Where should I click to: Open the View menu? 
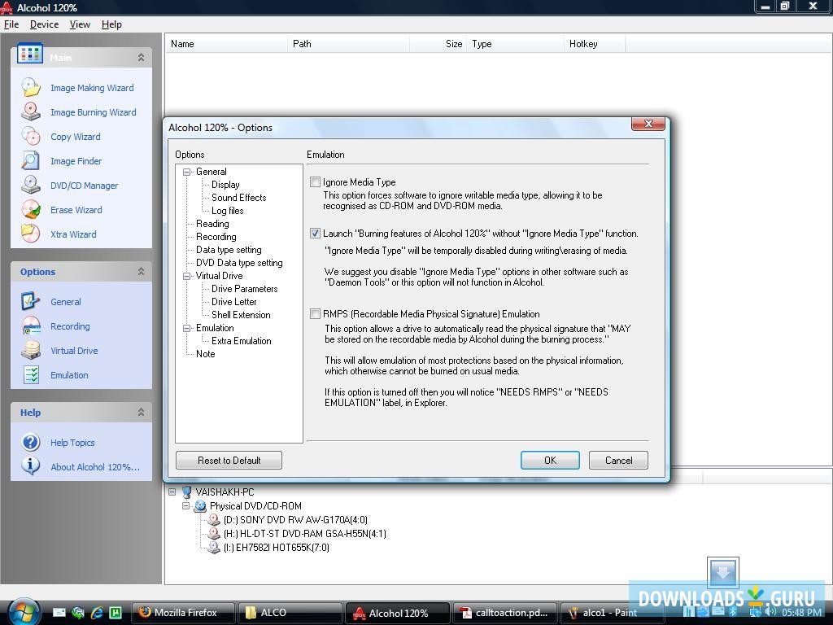(80, 24)
